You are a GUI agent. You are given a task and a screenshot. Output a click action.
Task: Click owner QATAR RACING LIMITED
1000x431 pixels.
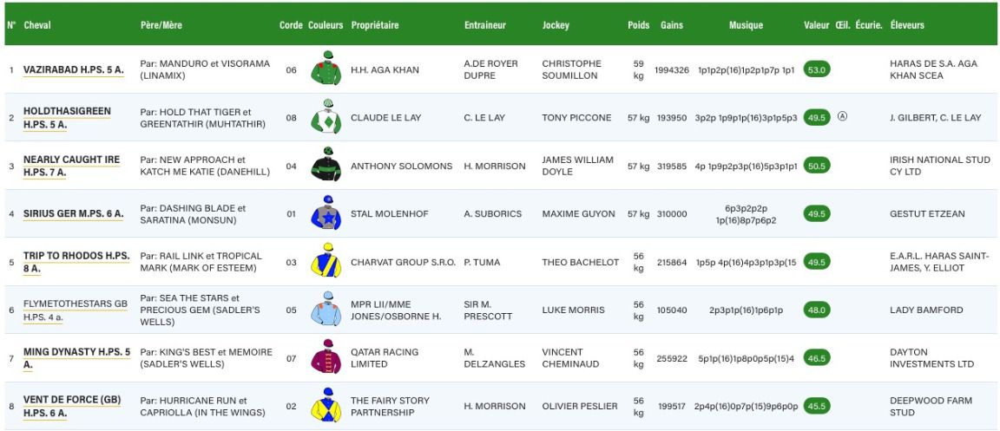coord(385,358)
